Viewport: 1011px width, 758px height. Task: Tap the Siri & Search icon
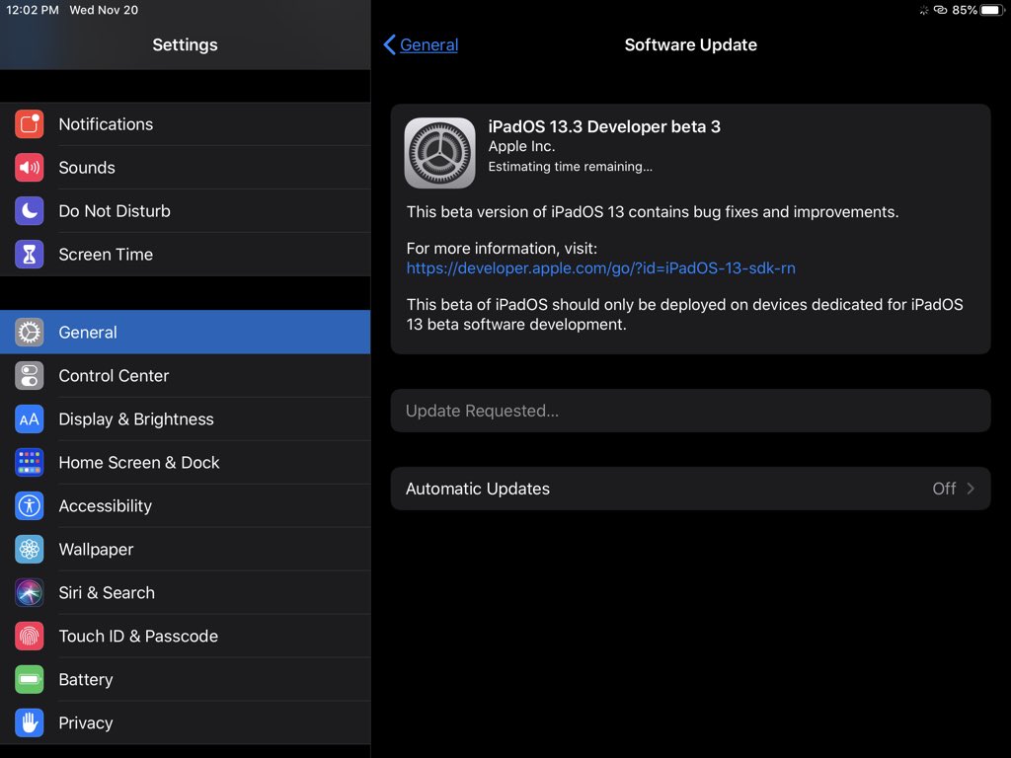(30, 593)
